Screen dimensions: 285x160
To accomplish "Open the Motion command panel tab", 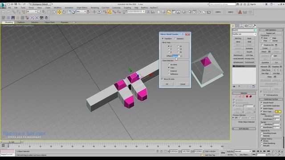I will 246,26.
